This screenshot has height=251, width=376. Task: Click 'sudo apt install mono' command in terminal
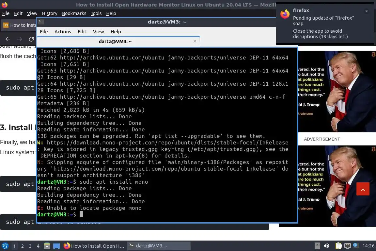(x=114, y=182)
